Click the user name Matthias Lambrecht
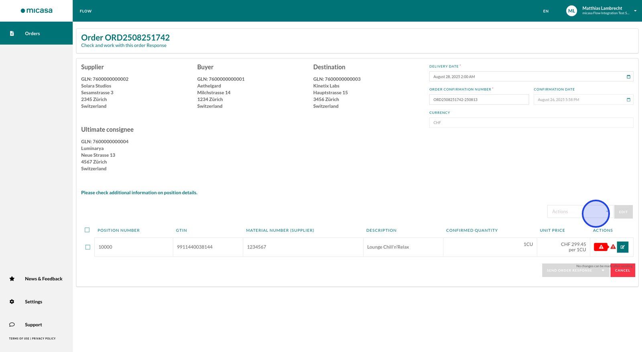The image size is (642, 352). (602, 8)
